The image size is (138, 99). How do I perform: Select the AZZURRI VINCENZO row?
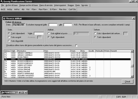(x=67, y=76)
